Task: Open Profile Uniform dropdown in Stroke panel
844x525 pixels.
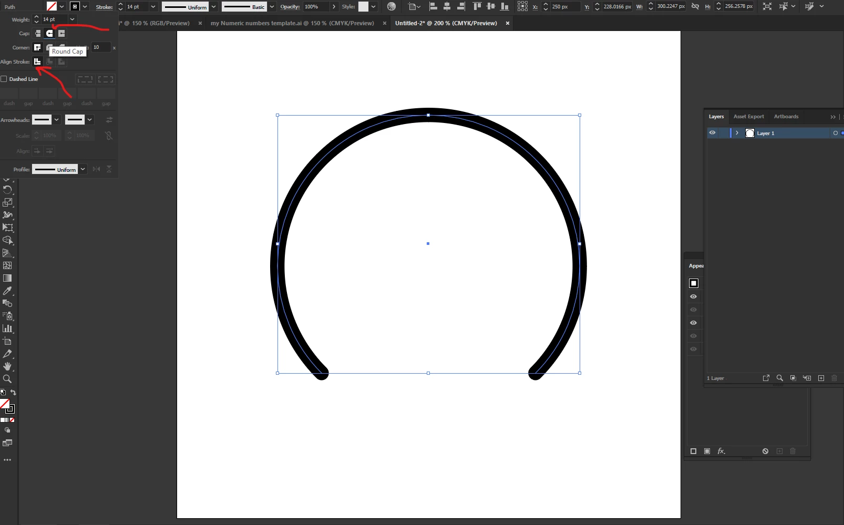Action: point(83,169)
